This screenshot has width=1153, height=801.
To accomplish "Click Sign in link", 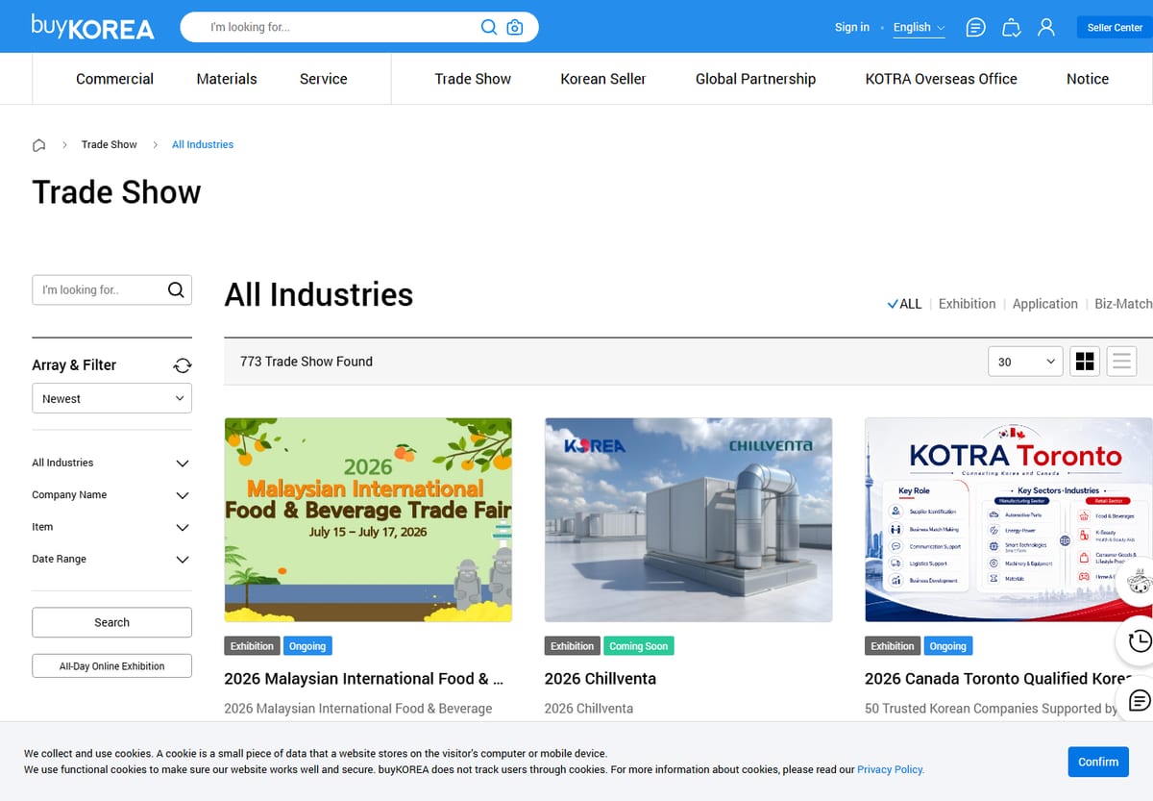I will click(x=851, y=28).
